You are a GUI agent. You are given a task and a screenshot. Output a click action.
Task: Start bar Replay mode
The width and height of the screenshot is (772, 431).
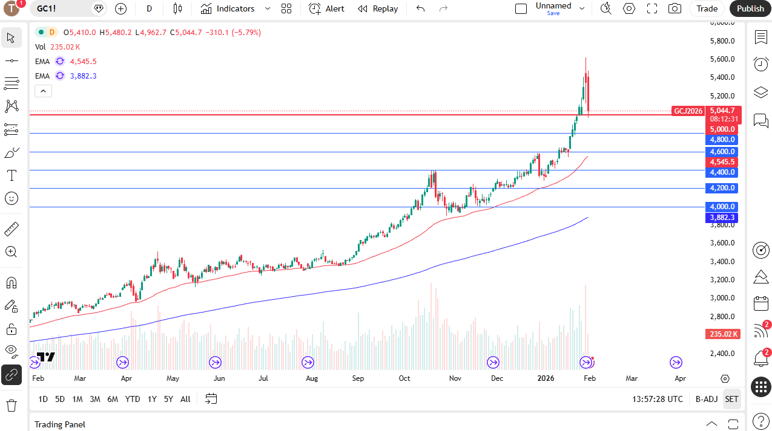tap(377, 8)
